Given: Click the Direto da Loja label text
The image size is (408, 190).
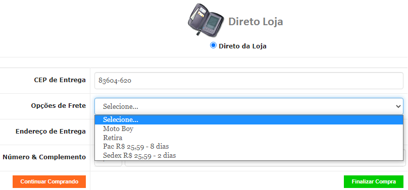Looking at the screenshot, I should (x=242, y=46).
